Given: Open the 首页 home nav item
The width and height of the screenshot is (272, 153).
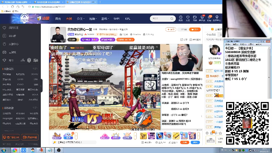Looking at the screenshot, I should pos(58,19).
